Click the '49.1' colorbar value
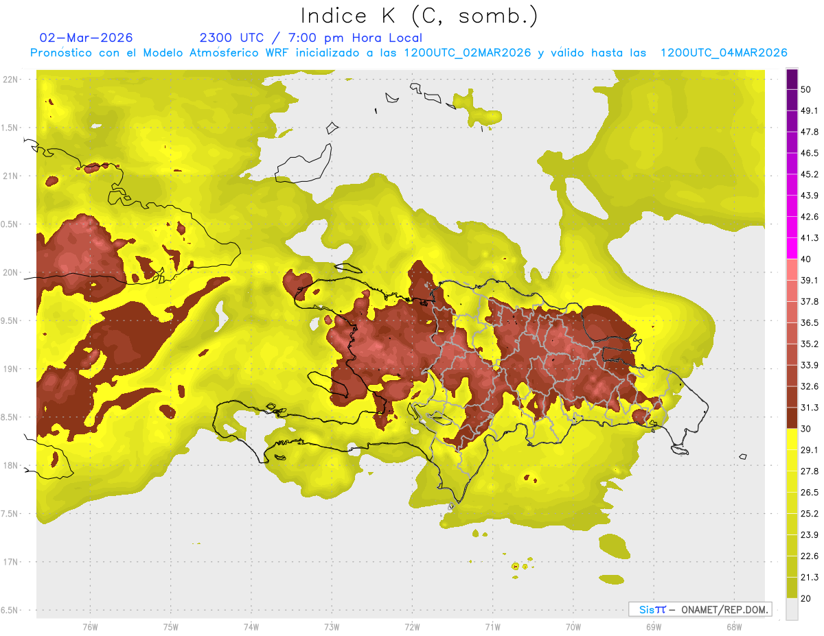The height and width of the screenshot is (636, 824). click(810, 111)
